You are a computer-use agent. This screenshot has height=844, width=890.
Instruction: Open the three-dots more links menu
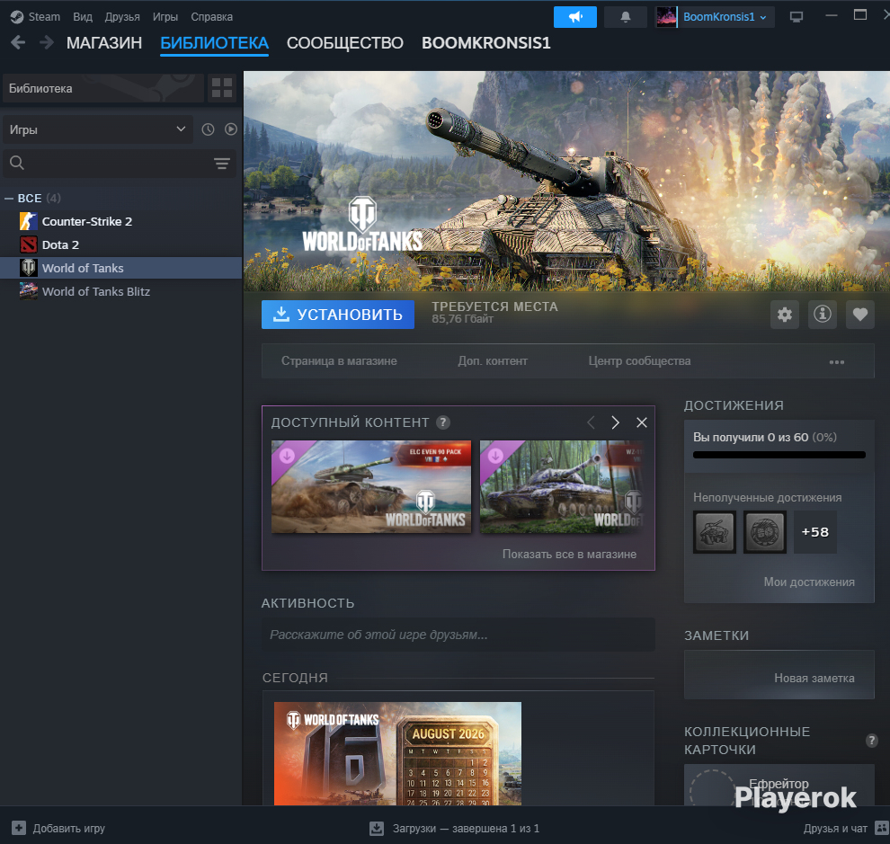[837, 361]
